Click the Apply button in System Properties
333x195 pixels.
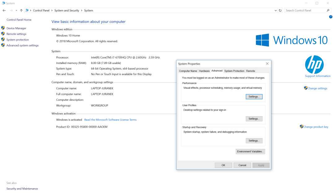click(261, 165)
